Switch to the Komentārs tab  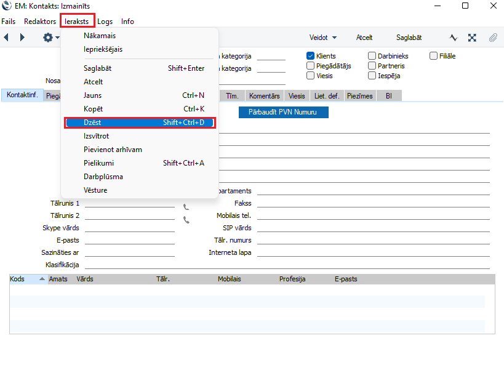tap(264, 96)
